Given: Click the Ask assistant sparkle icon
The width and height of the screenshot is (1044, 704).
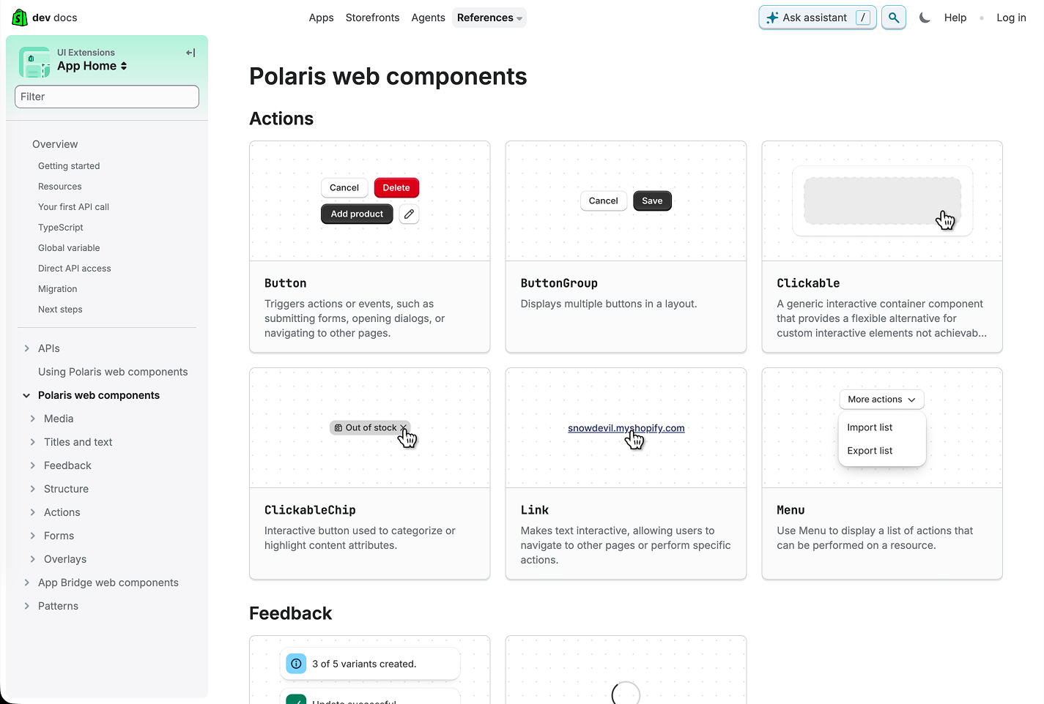Looking at the screenshot, I should 773,17.
